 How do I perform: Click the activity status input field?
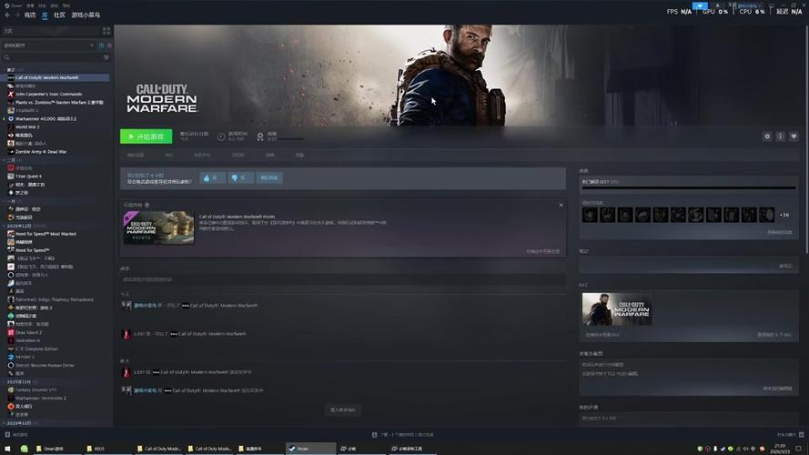point(343,279)
